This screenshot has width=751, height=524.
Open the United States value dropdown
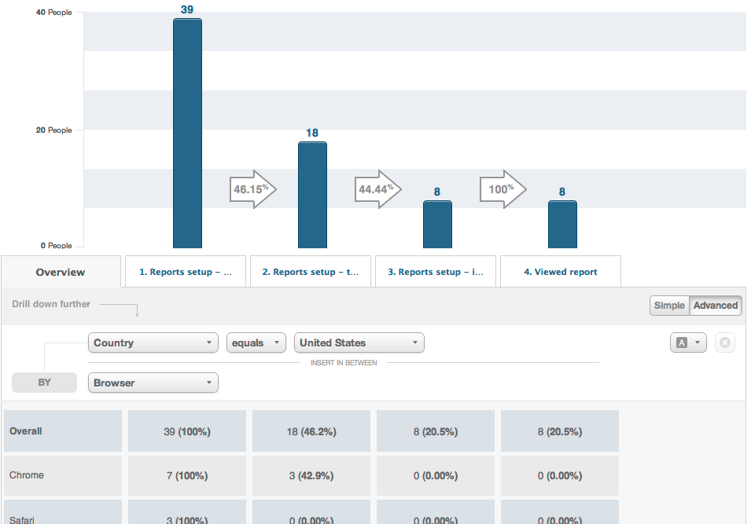pos(359,343)
